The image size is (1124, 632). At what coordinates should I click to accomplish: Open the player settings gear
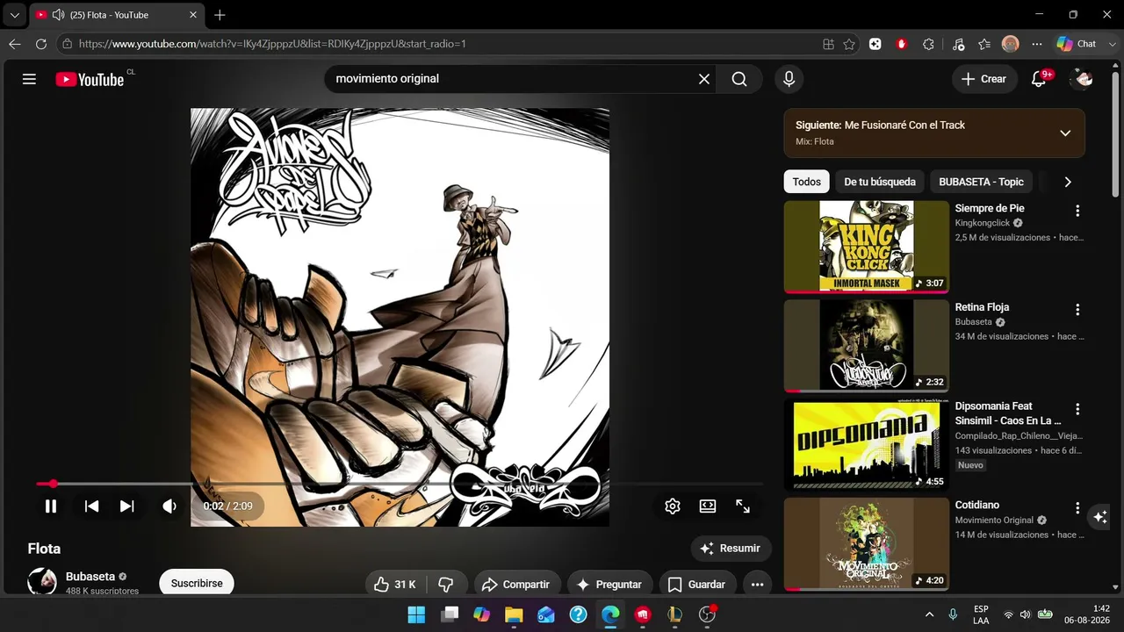673,506
